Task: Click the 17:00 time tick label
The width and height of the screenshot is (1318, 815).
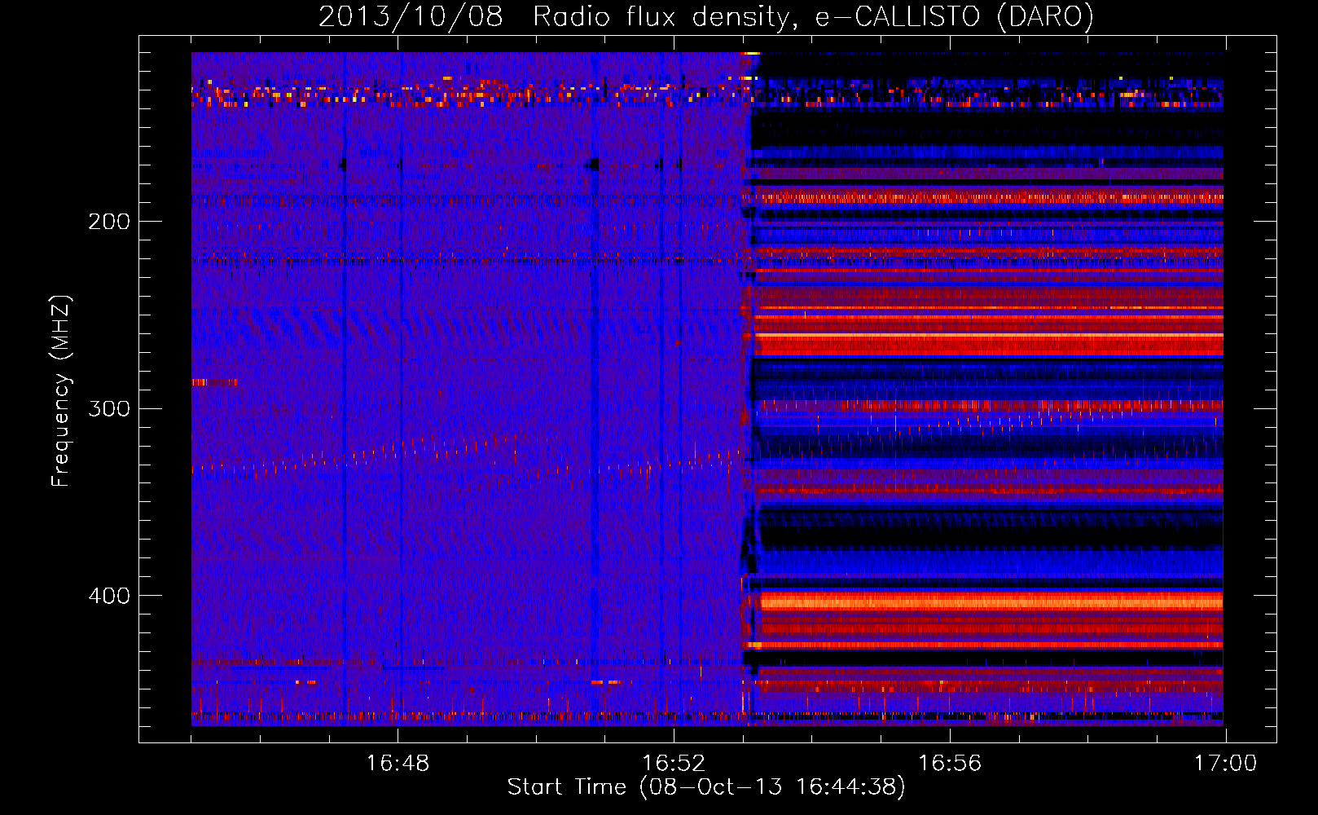Action: click(1226, 764)
